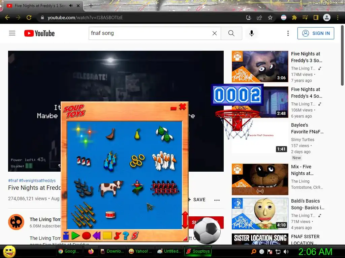Mute the Five Nights at Freddy's tab audio
345x258 pixels.
[71, 6]
